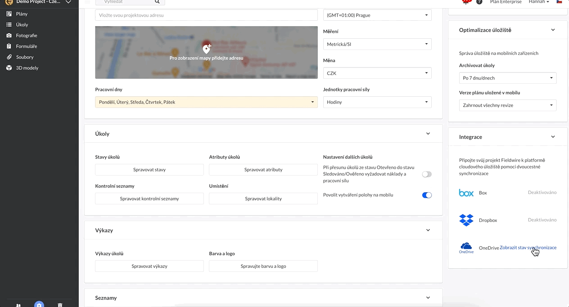
Task: Click Spravovat kontrolní seznamy button
Action: click(149, 199)
